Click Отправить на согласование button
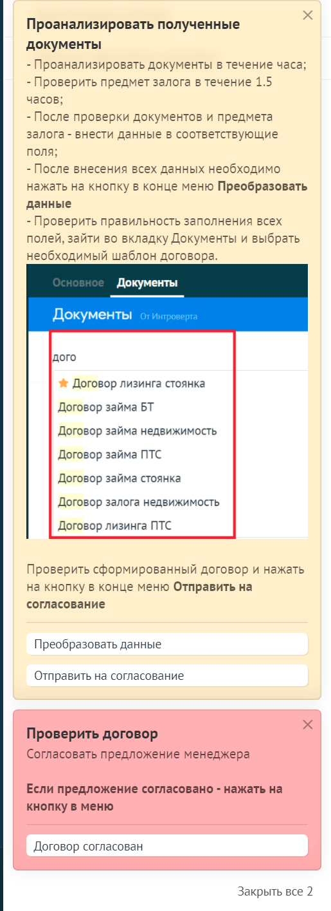This screenshot has height=911, width=331. pos(167,676)
